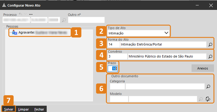217x112 pixels.
Task: Click the three-dots button beside Processo
Action: tap(31, 14)
